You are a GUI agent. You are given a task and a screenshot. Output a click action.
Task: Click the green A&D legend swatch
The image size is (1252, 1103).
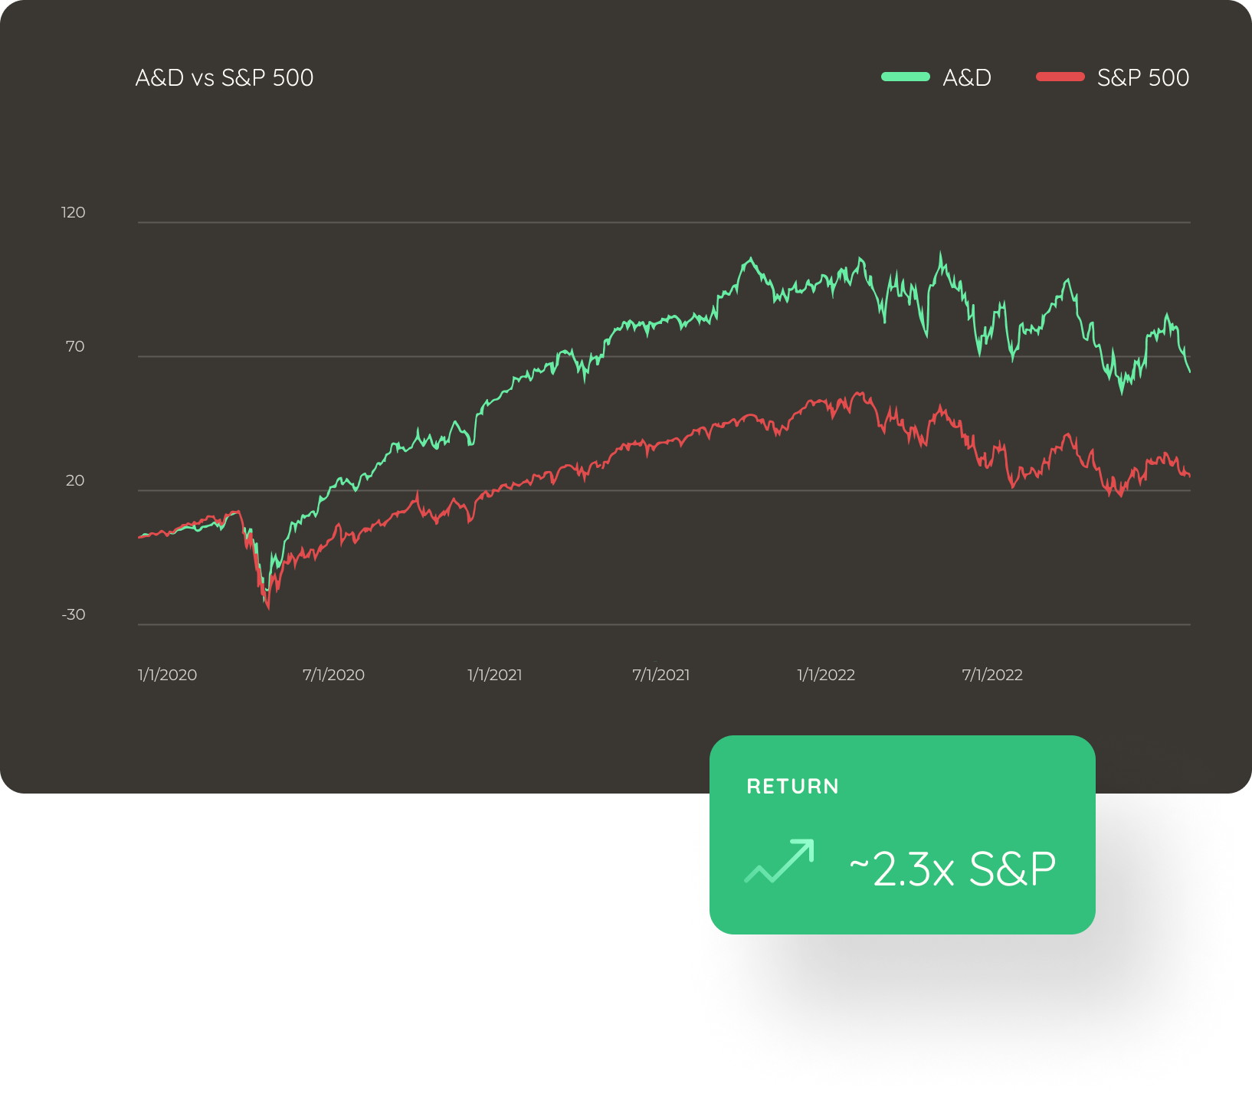point(906,77)
